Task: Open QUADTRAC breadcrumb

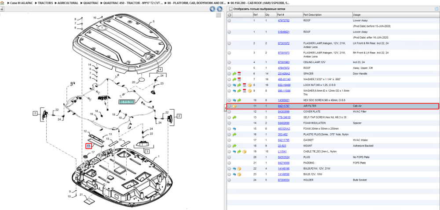Action: point(90,3)
